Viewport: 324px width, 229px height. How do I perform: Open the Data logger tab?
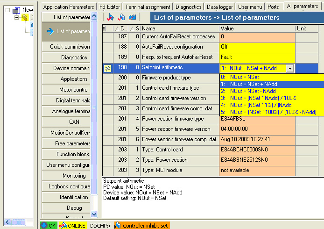click(218, 7)
